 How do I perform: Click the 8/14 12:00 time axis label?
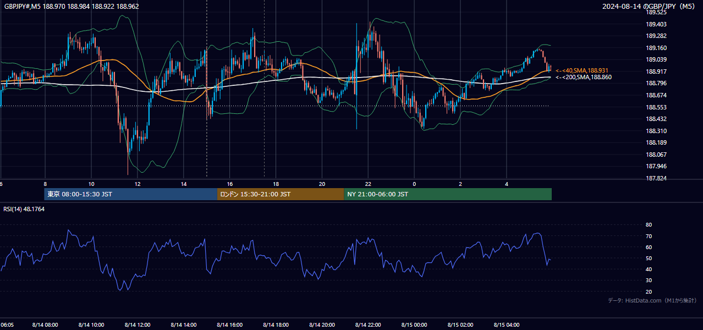point(138,325)
